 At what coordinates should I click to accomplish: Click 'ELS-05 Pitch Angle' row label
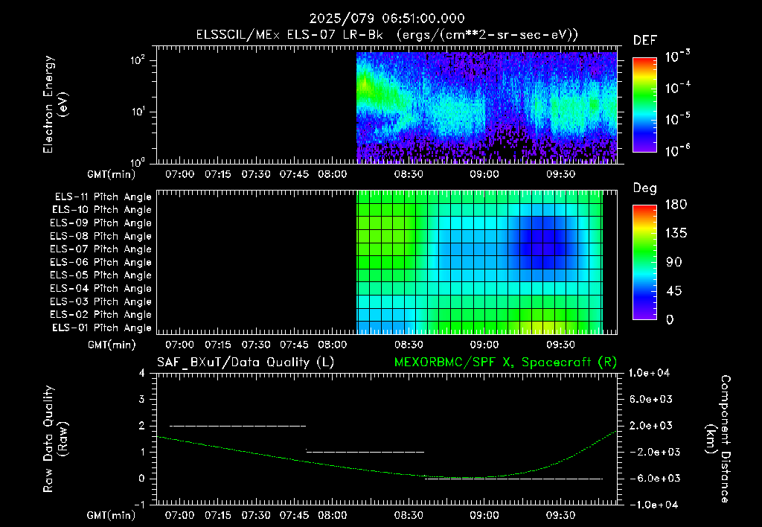pyautogui.click(x=100, y=275)
